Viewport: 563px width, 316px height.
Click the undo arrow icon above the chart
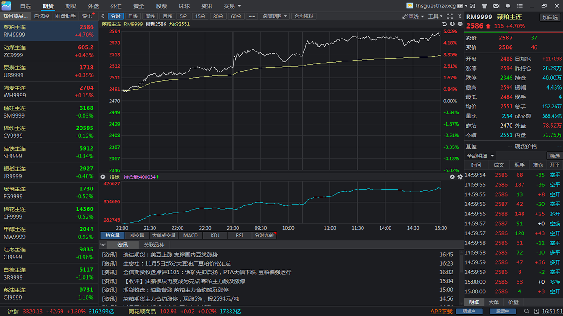pos(445,24)
